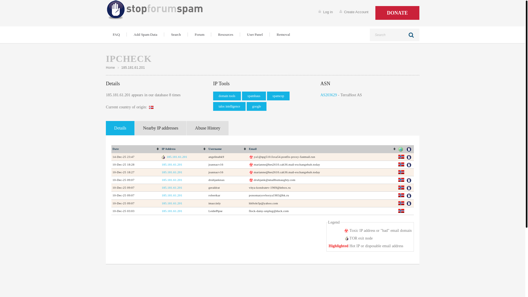Image resolution: width=528 pixels, height=297 pixels.
Task: Open Add Spam Data menu item
Action: (145, 35)
